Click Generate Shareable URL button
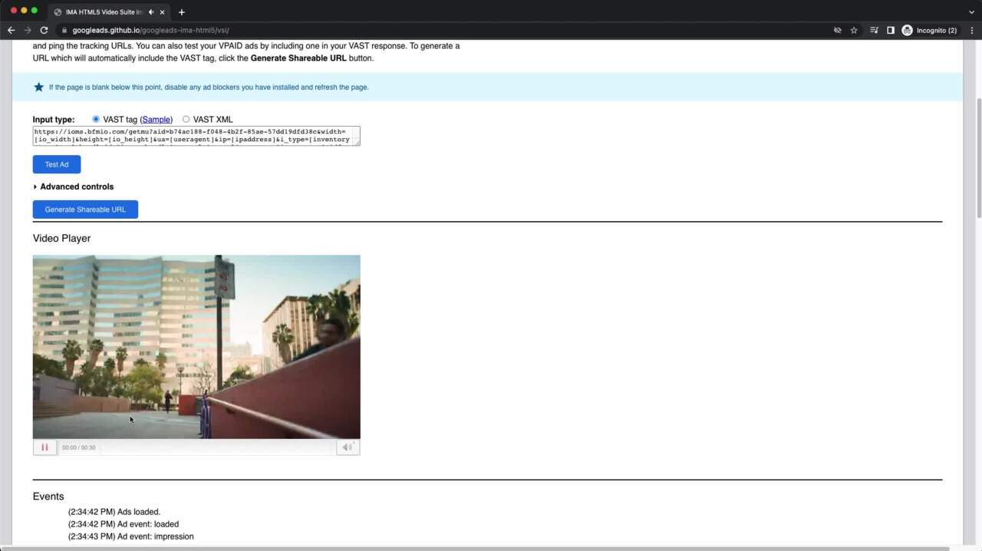 85,210
